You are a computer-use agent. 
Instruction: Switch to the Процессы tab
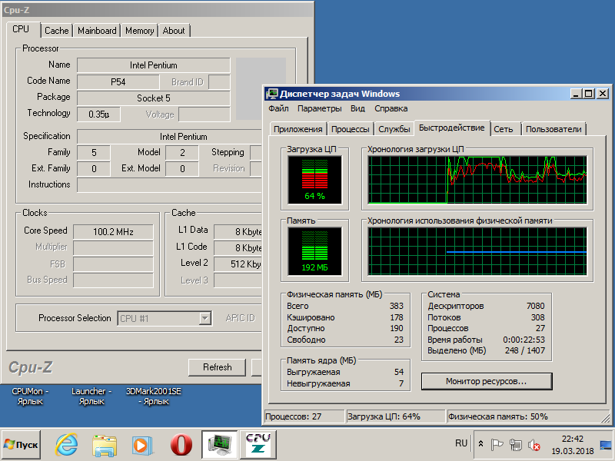point(351,129)
